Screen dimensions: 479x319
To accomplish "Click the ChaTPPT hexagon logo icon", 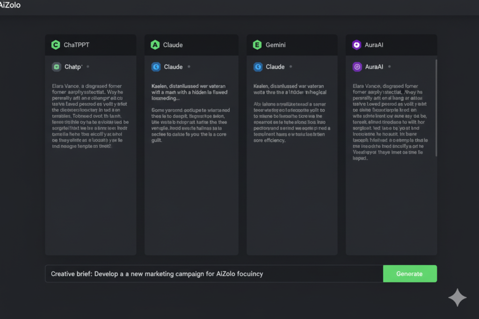I will [55, 45].
